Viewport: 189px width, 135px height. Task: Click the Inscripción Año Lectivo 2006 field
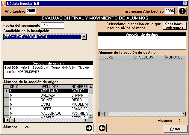click(x=170, y=11)
